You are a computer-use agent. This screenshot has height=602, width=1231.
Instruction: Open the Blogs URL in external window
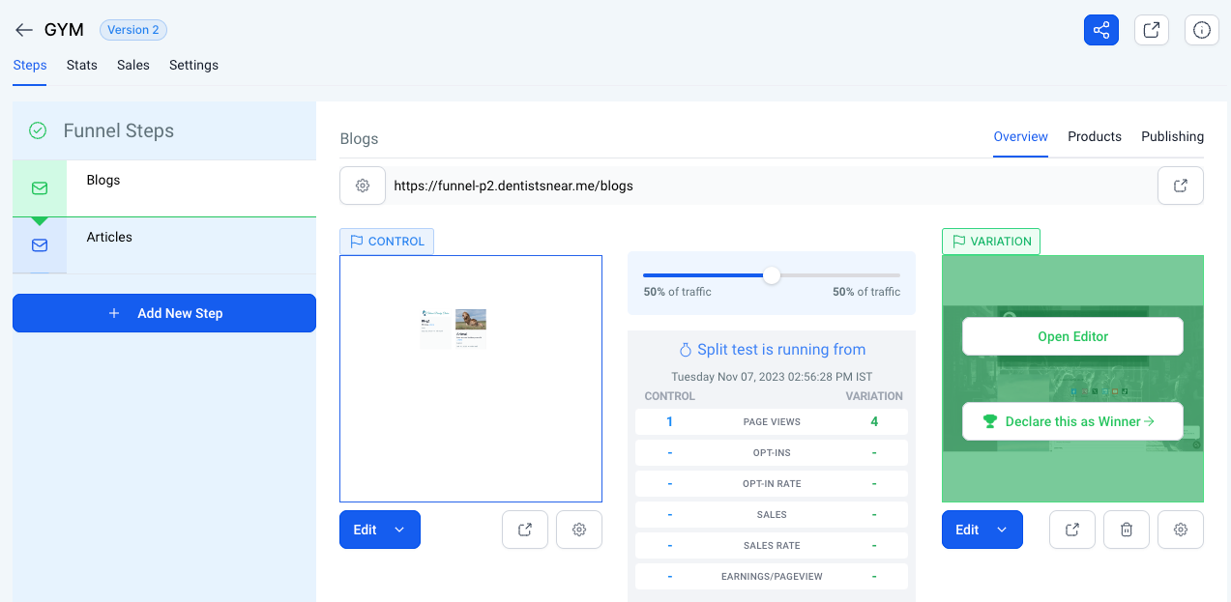[x=1180, y=186]
